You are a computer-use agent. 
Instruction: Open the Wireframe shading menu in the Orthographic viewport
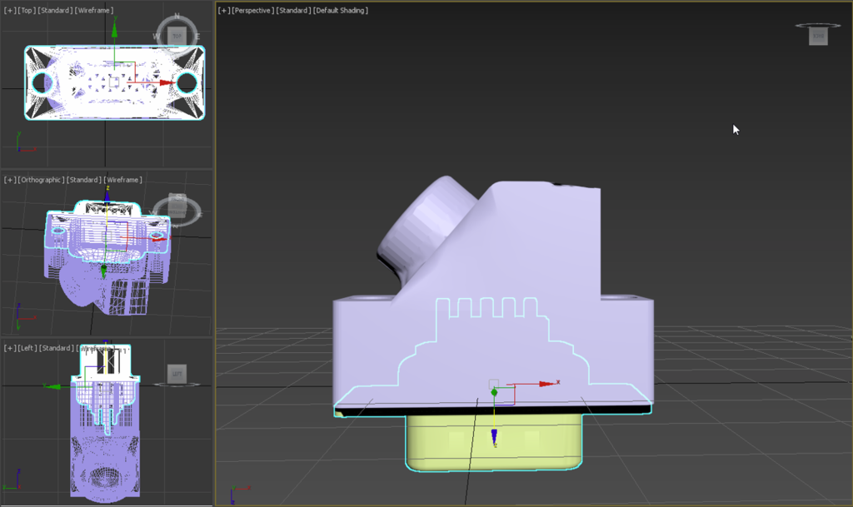(x=122, y=179)
